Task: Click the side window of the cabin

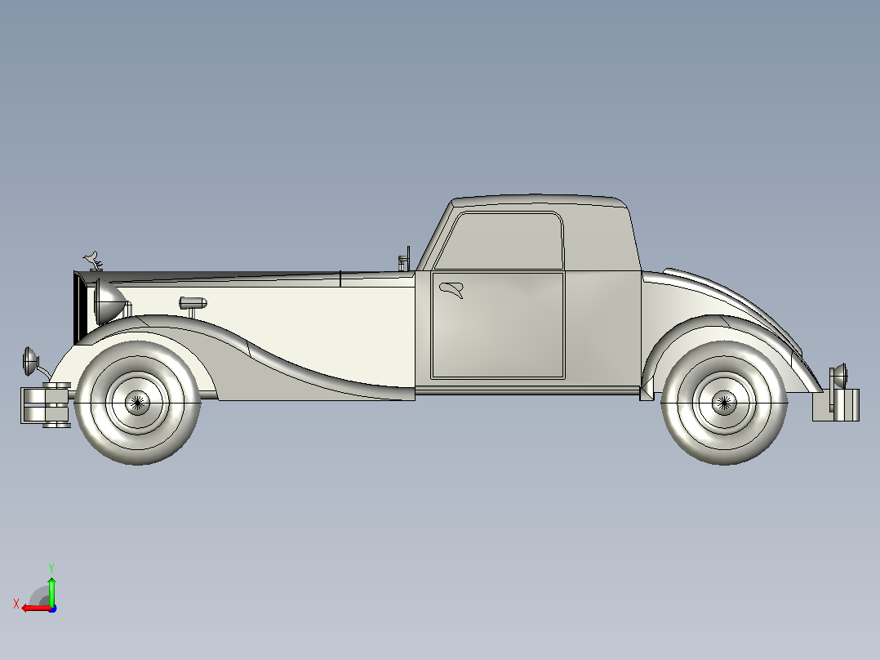Action: [x=499, y=240]
